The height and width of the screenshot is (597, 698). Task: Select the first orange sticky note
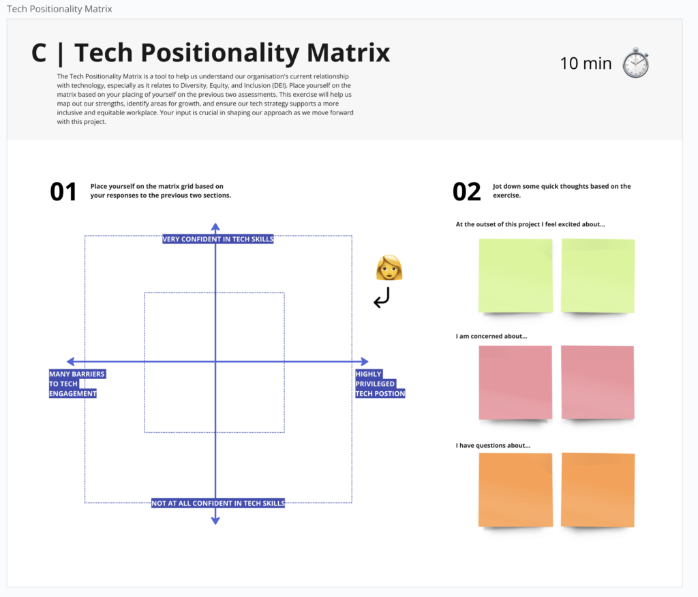point(515,490)
